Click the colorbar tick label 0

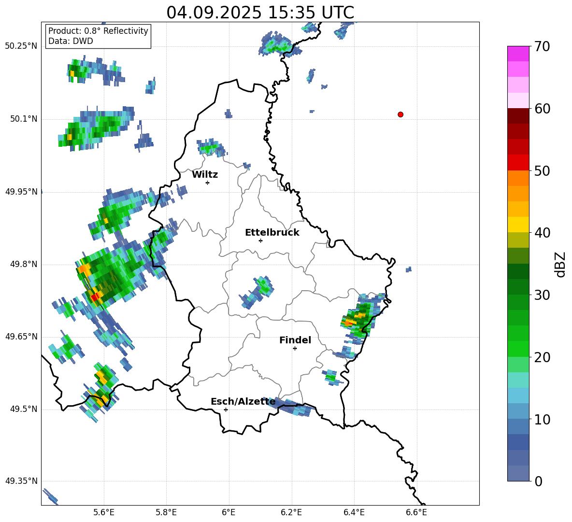pyautogui.click(x=538, y=481)
